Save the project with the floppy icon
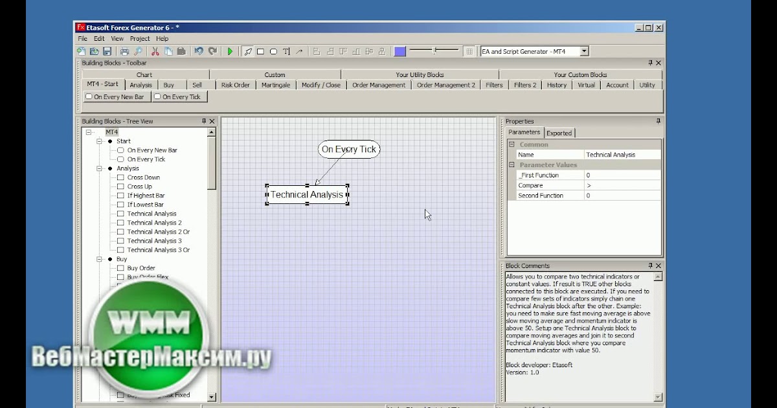 [x=107, y=51]
